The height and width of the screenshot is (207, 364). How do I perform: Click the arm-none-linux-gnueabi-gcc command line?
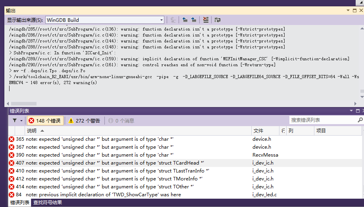click(184, 77)
